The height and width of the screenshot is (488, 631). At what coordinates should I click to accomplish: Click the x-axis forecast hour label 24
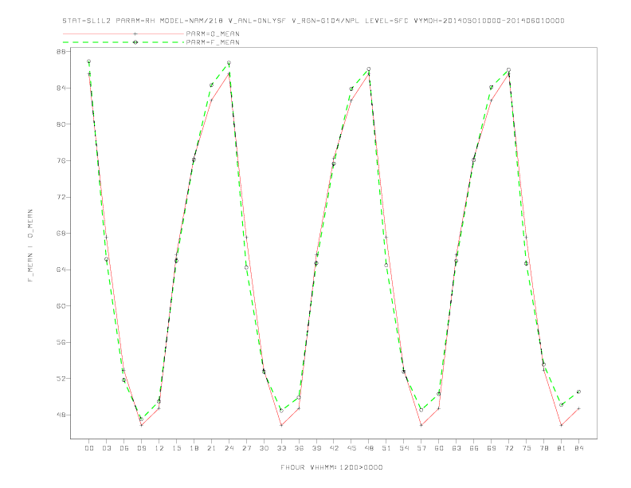[229, 448]
